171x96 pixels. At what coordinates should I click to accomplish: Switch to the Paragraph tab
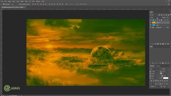tap(158, 66)
